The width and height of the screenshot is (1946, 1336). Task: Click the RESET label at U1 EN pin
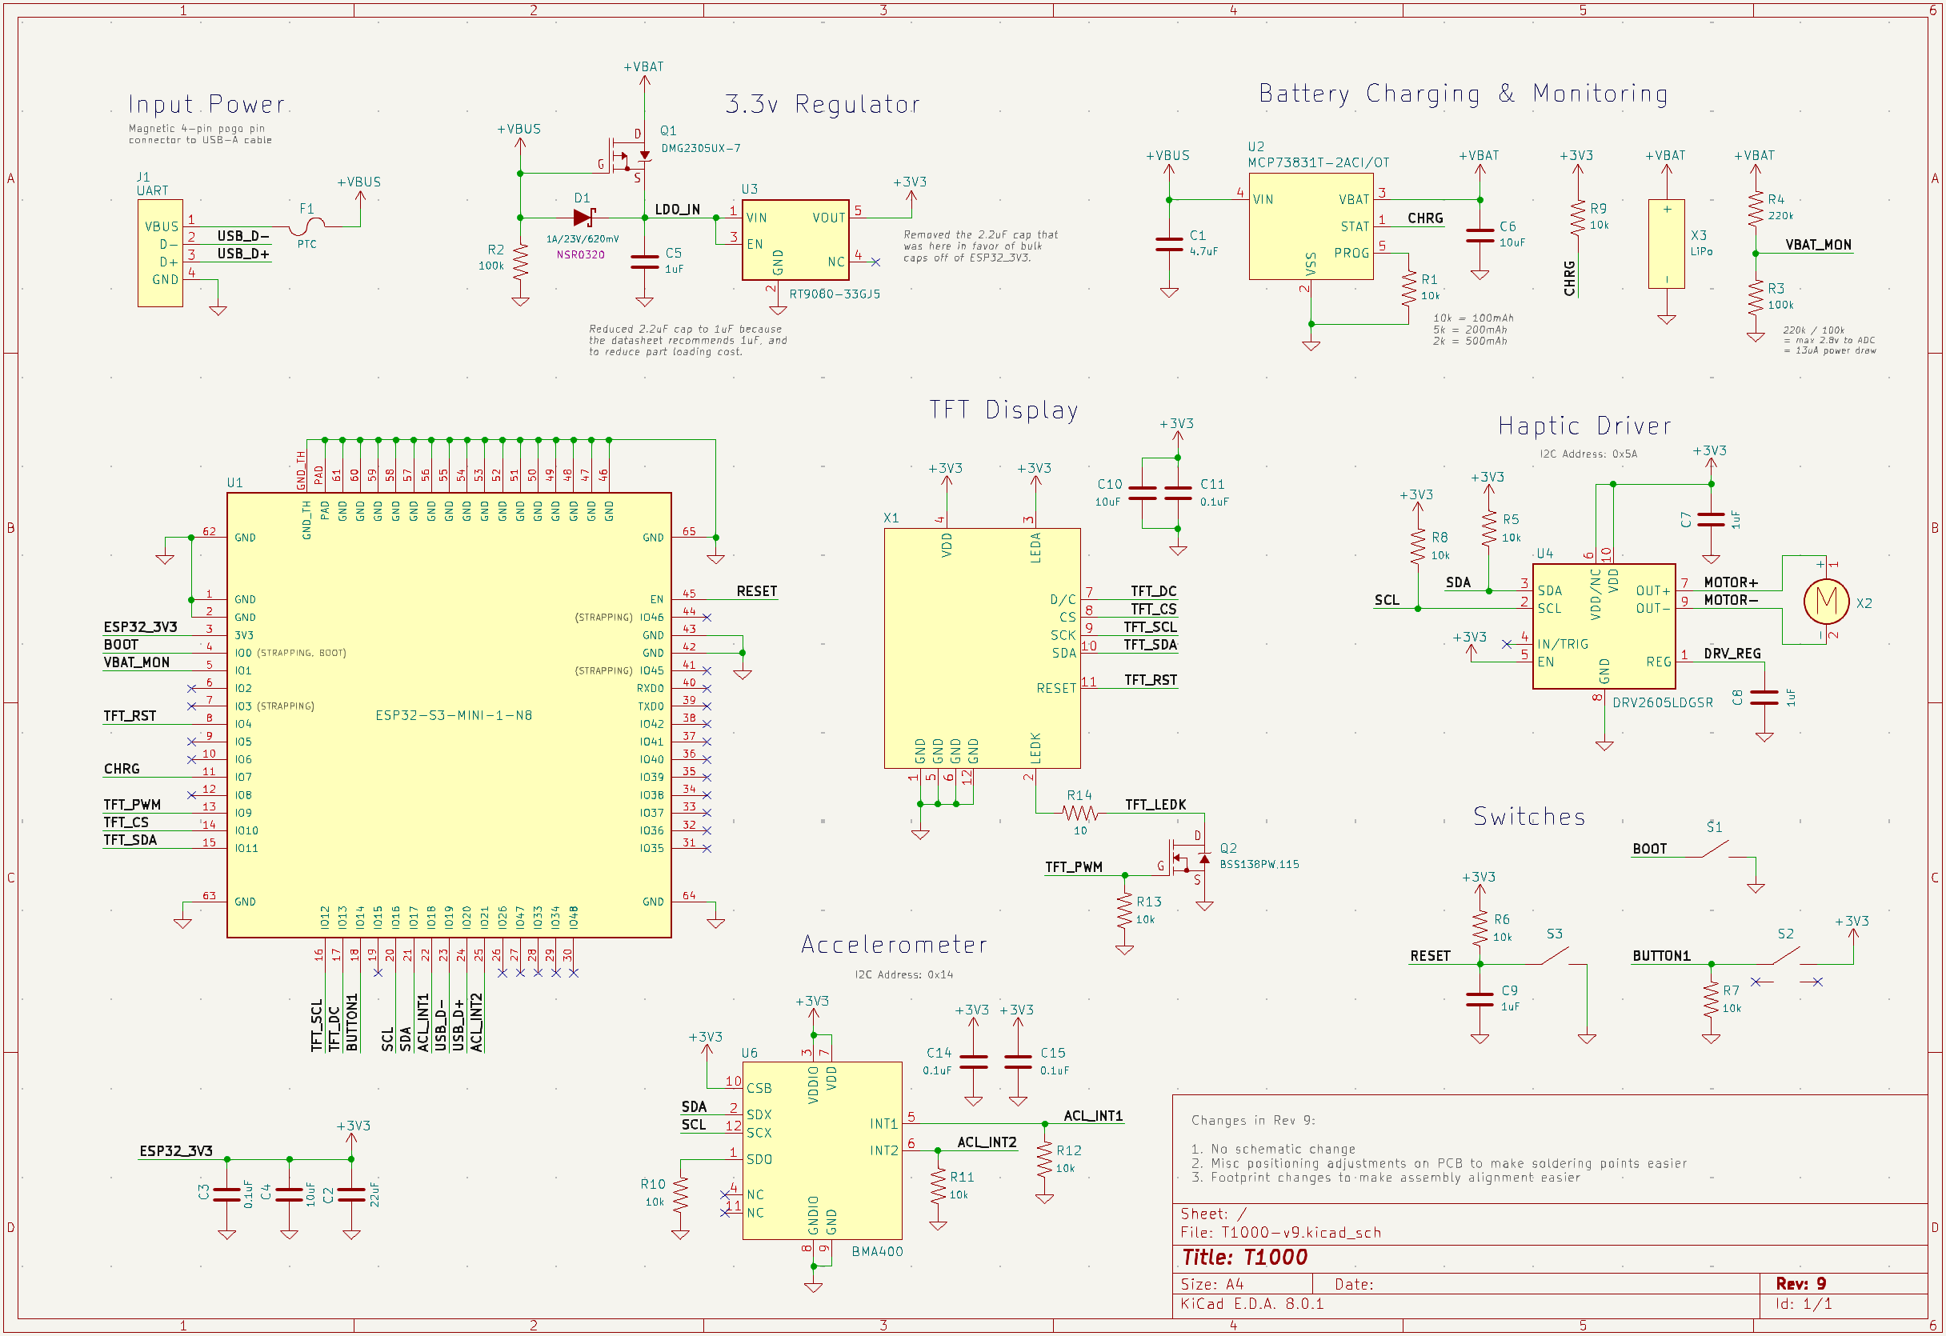(x=756, y=591)
